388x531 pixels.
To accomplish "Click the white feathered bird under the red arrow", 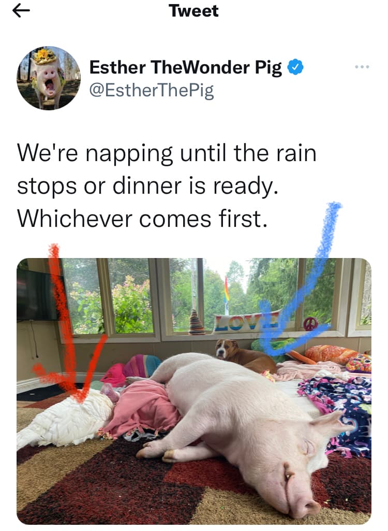I will click(x=66, y=419).
